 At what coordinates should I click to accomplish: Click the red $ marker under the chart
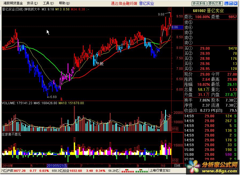tap(61, 99)
